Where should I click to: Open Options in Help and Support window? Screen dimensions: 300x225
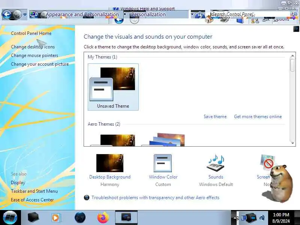281,19
